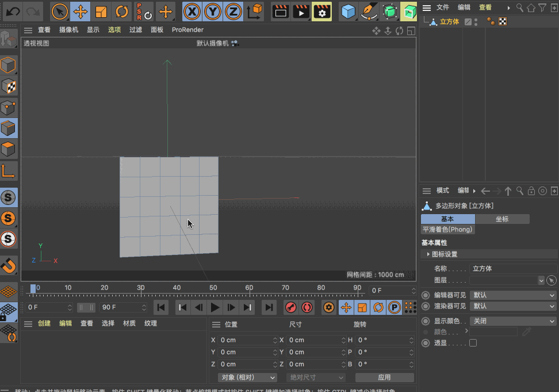Click the green Subdivision generator icon
This screenshot has height=392, width=559.
coord(389,12)
